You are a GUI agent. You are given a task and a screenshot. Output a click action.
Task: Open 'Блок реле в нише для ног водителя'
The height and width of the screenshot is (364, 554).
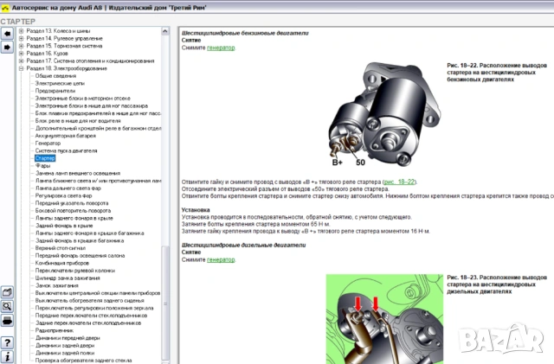point(78,121)
